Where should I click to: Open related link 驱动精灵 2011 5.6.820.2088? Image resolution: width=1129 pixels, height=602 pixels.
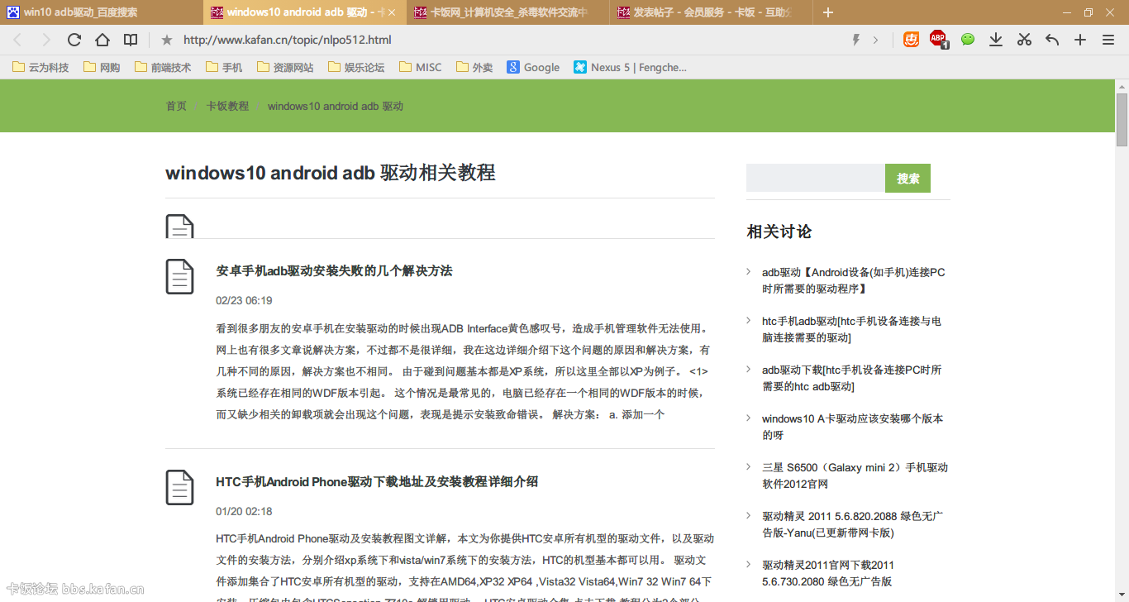(x=852, y=524)
